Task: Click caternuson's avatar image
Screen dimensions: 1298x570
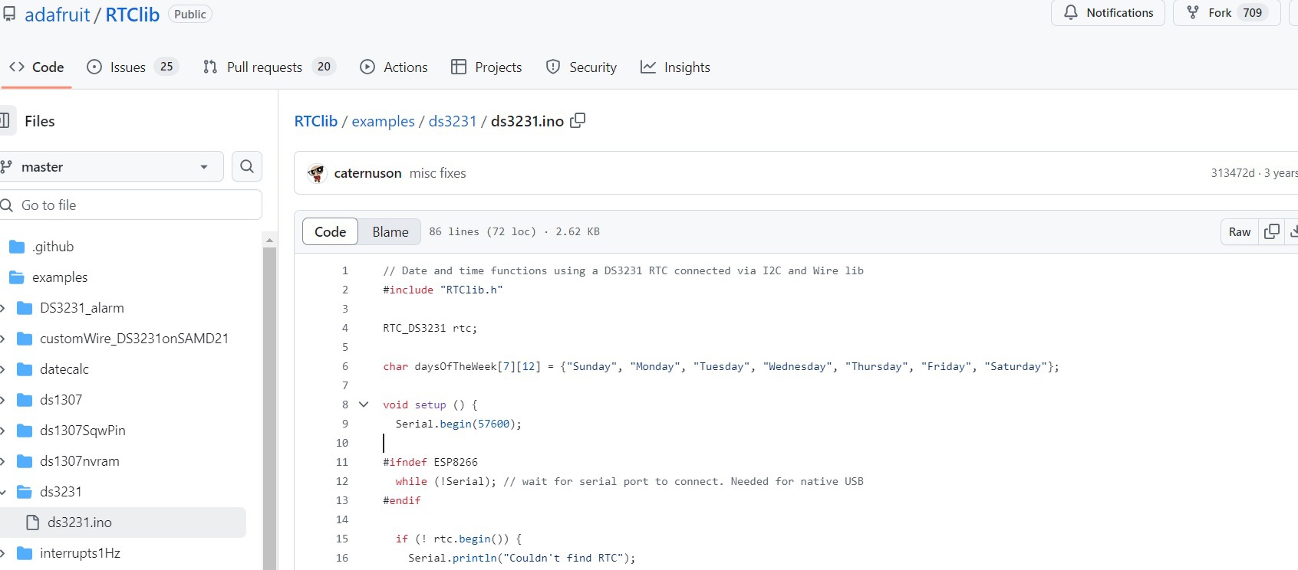Action: point(317,173)
